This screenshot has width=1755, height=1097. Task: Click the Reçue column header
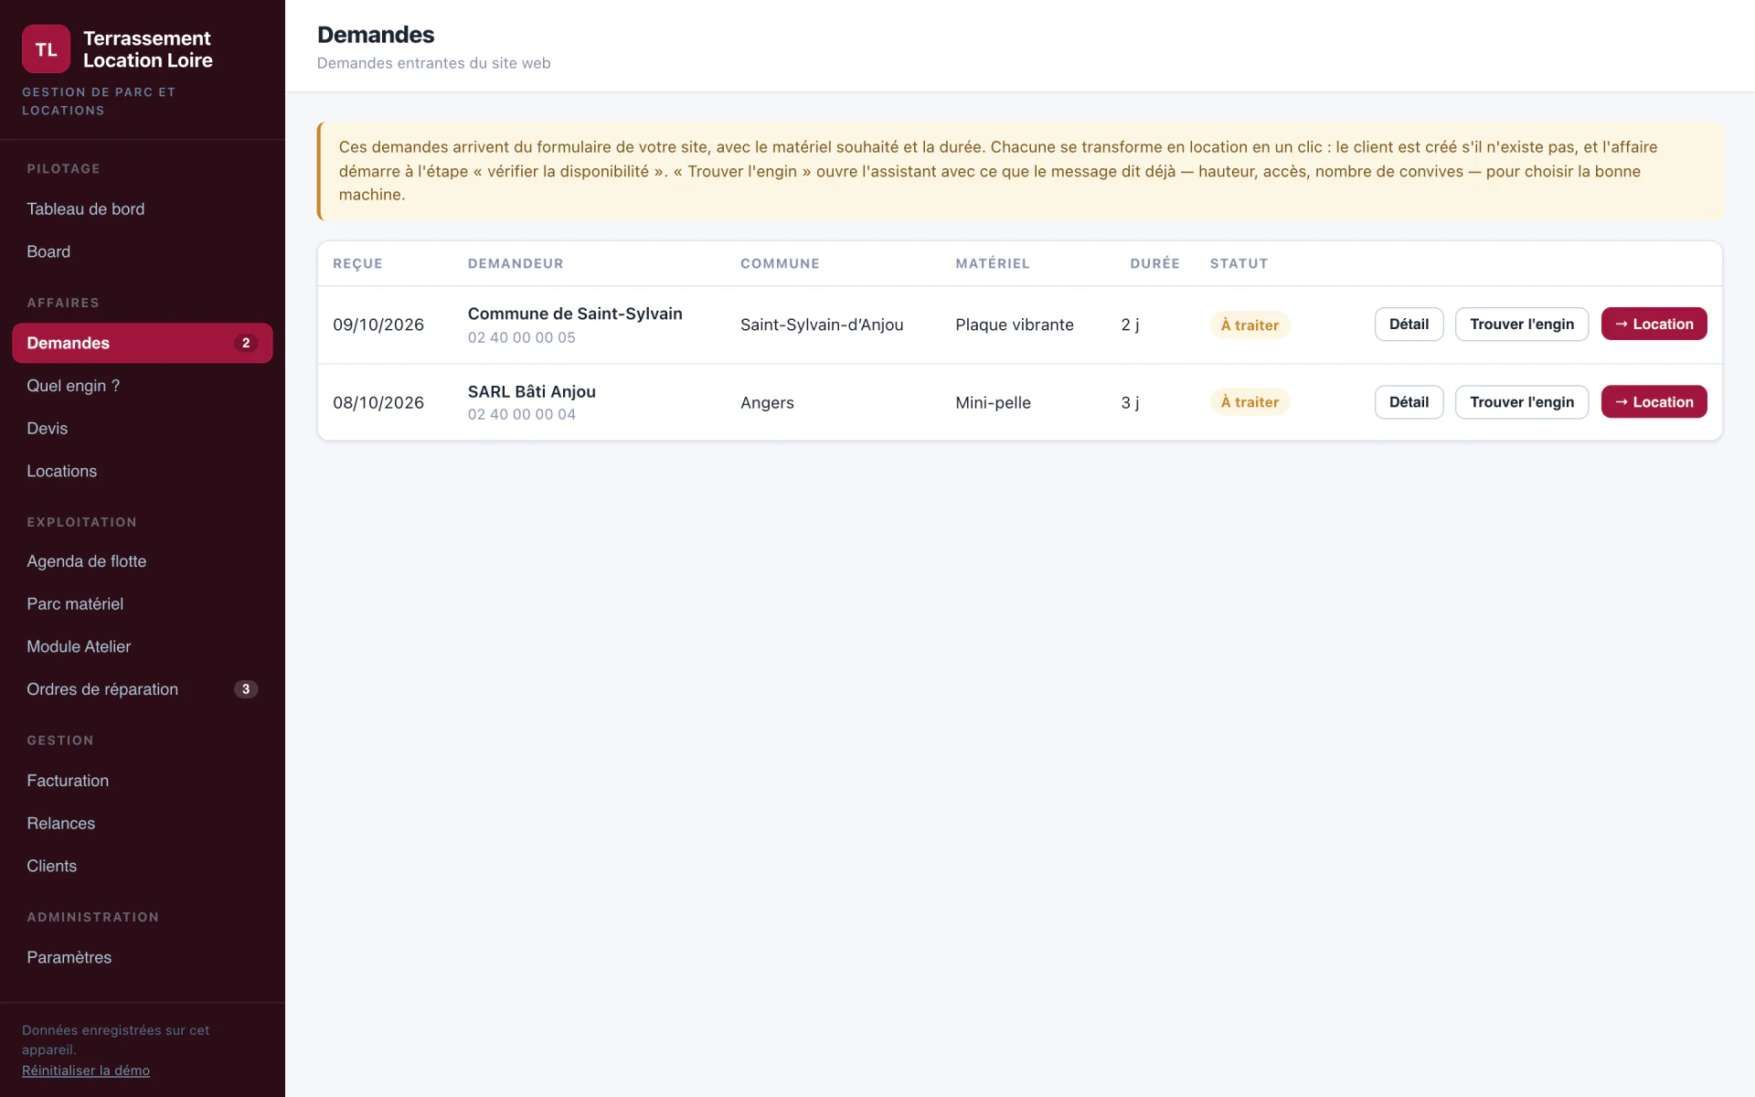pos(357,263)
